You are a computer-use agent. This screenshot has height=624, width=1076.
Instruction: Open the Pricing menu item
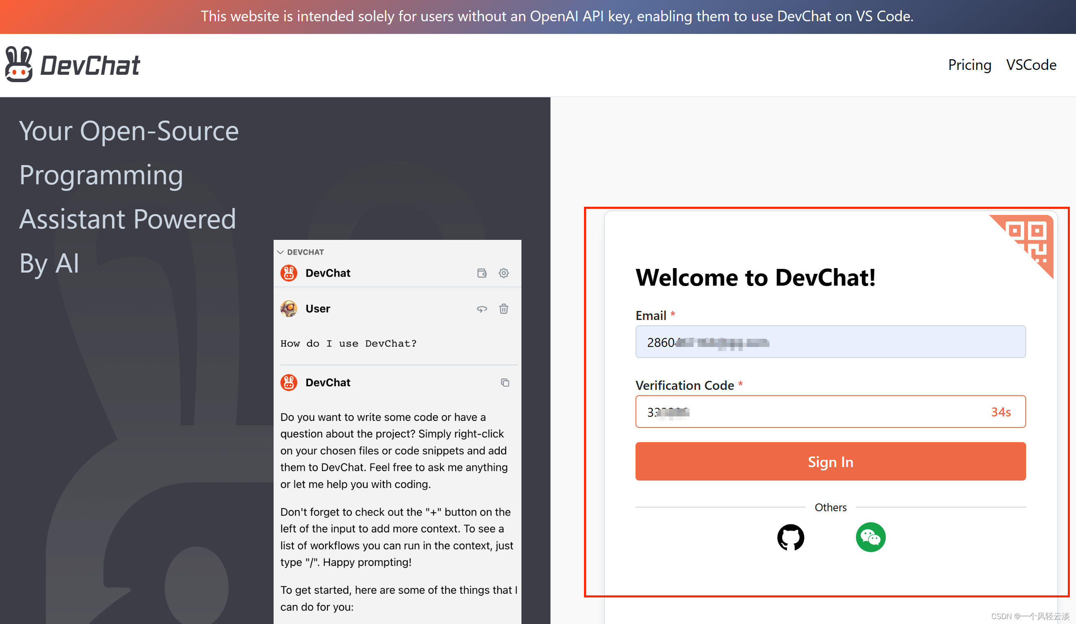[x=970, y=65]
